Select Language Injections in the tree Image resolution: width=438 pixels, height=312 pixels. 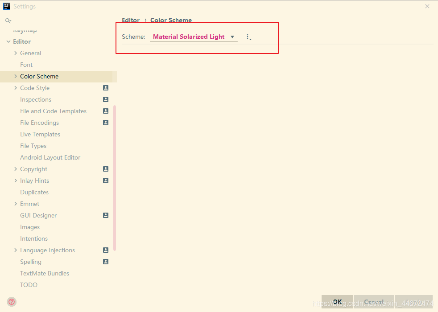coord(47,250)
